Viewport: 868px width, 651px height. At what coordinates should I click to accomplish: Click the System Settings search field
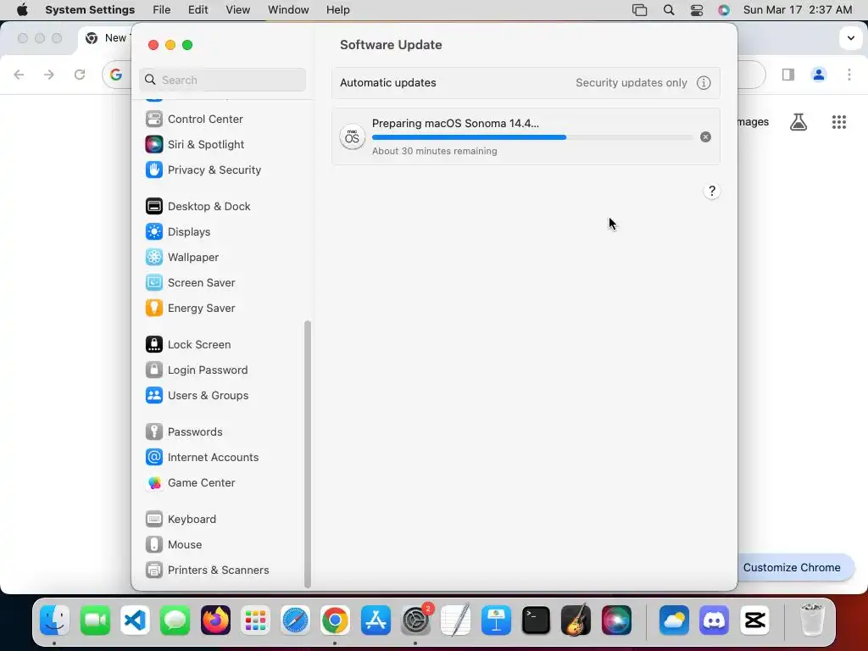tap(223, 80)
